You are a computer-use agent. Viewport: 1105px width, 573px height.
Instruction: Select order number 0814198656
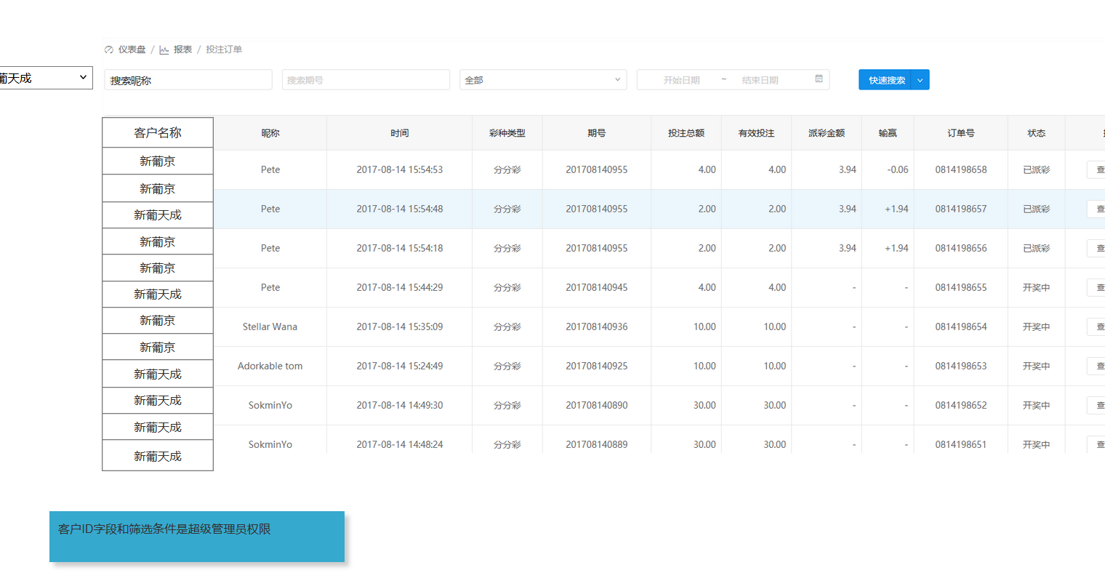tap(961, 248)
